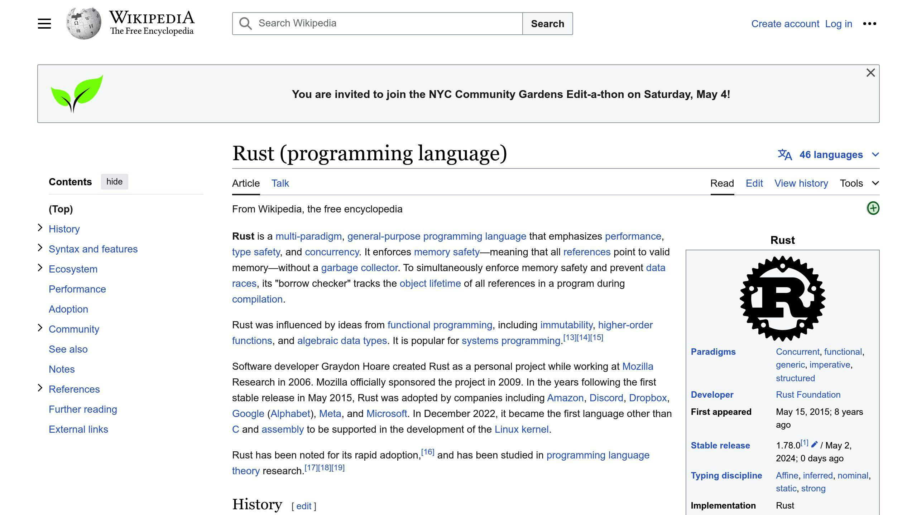Go to External links in contents
Screen dimensions: 917x515
pos(78,429)
